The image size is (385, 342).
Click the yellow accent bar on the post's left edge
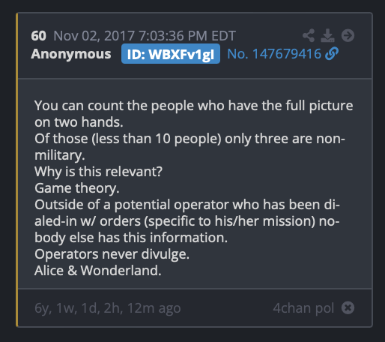tap(17, 169)
